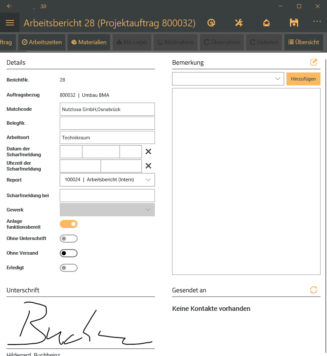Clear the Datum der Scharfmeldung field
Image resolution: width=327 pixels, height=356 pixels.
(x=148, y=151)
